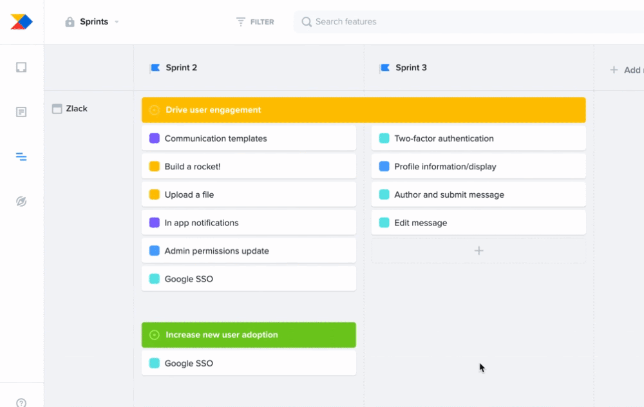644x407 pixels.
Task: Click the Sprint 3 flag icon
Action: 384,68
